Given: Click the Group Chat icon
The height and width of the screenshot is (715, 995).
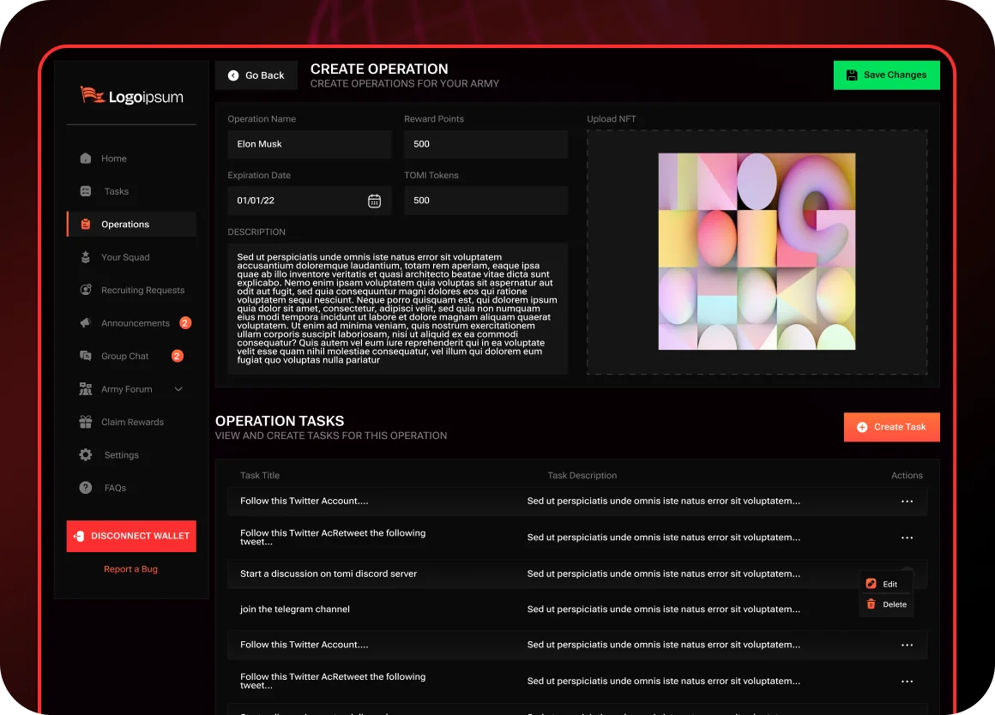Looking at the screenshot, I should (86, 356).
